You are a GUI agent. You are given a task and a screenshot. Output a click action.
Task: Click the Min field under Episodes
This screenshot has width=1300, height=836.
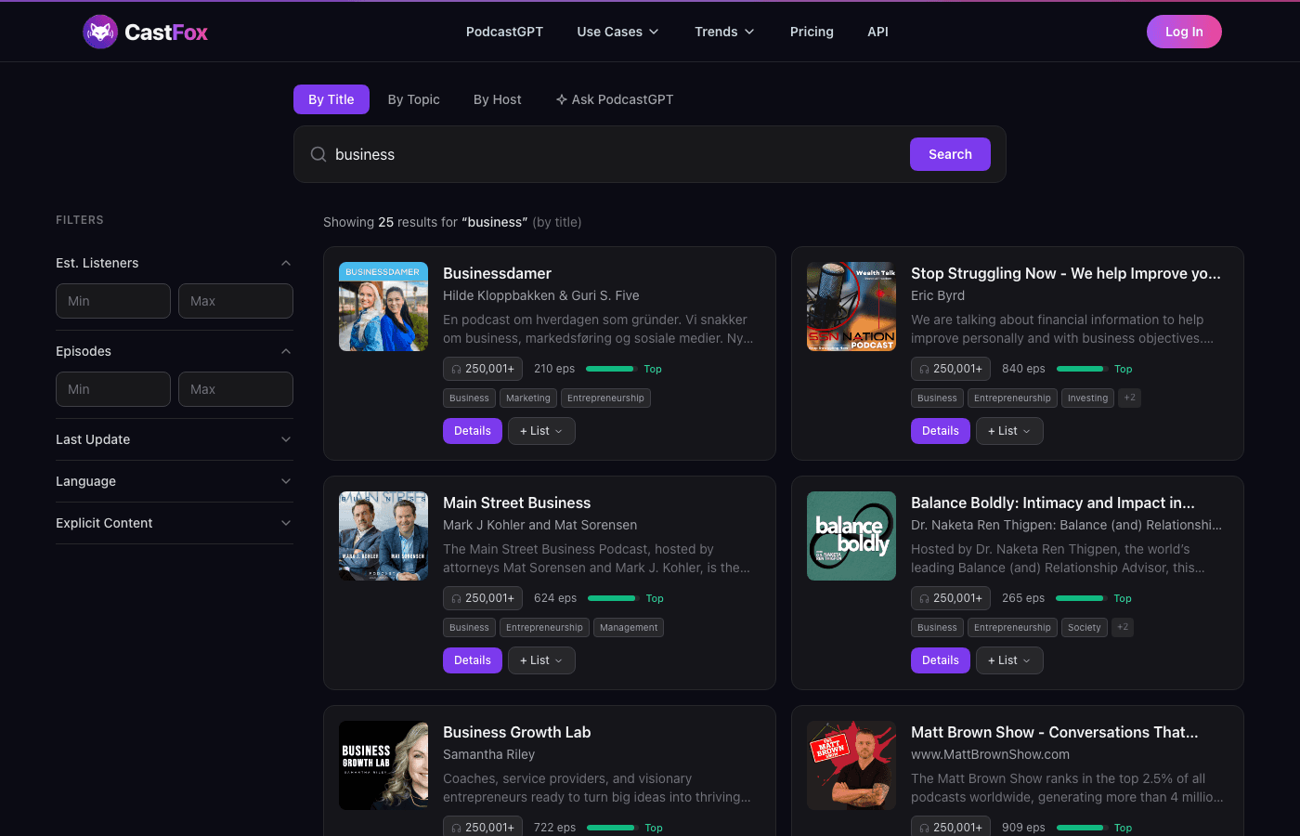coord(112,388)
